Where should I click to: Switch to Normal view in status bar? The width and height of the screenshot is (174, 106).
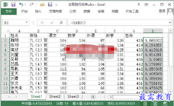click(x=145, y=103)
